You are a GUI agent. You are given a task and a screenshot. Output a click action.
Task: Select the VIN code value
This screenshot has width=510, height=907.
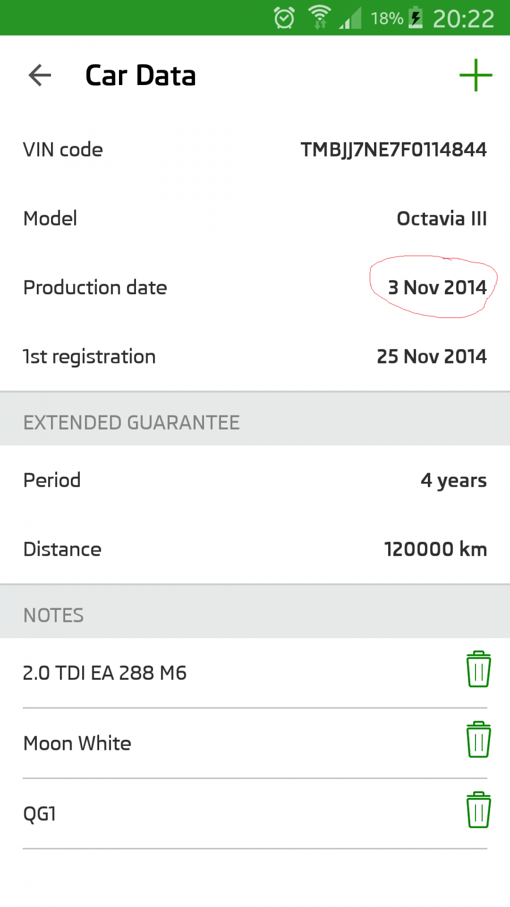click(x=393, y=150)
